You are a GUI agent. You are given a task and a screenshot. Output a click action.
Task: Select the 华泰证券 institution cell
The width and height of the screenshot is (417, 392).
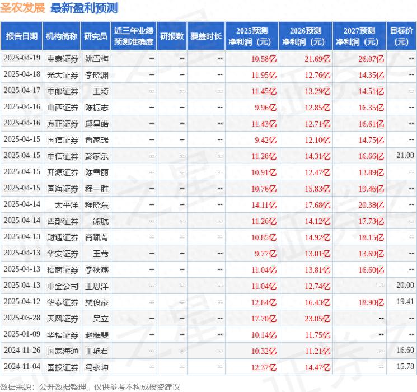[63, 302]
